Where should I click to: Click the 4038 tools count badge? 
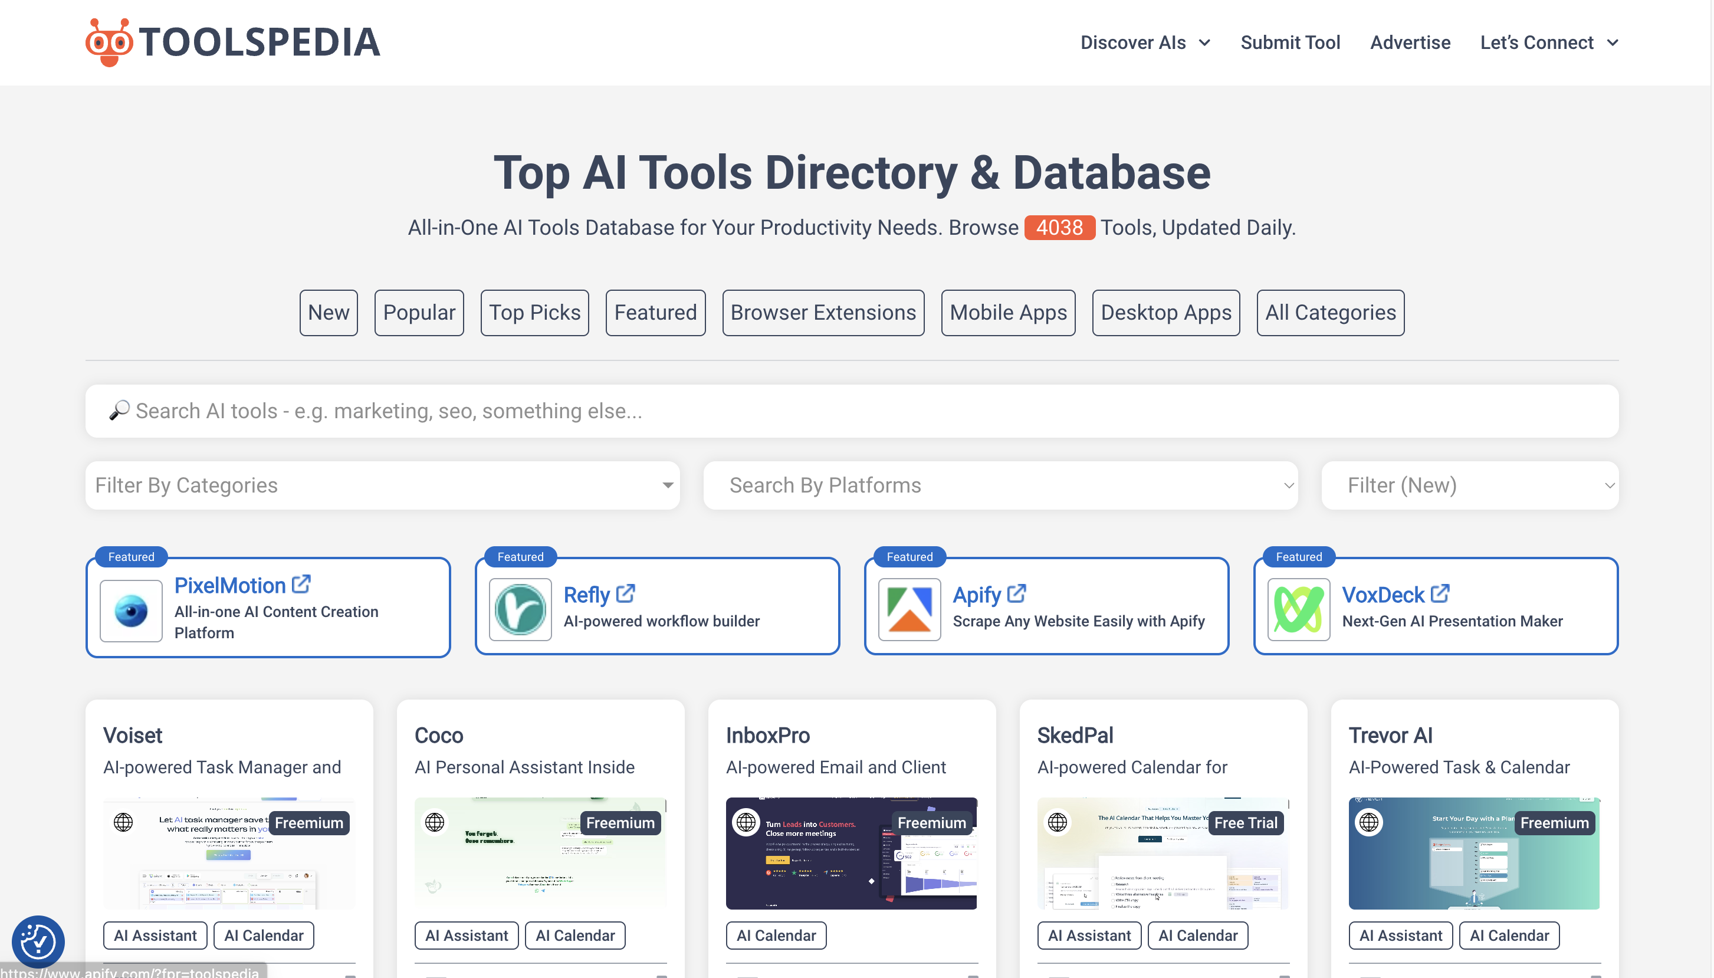click(1059, 227)
